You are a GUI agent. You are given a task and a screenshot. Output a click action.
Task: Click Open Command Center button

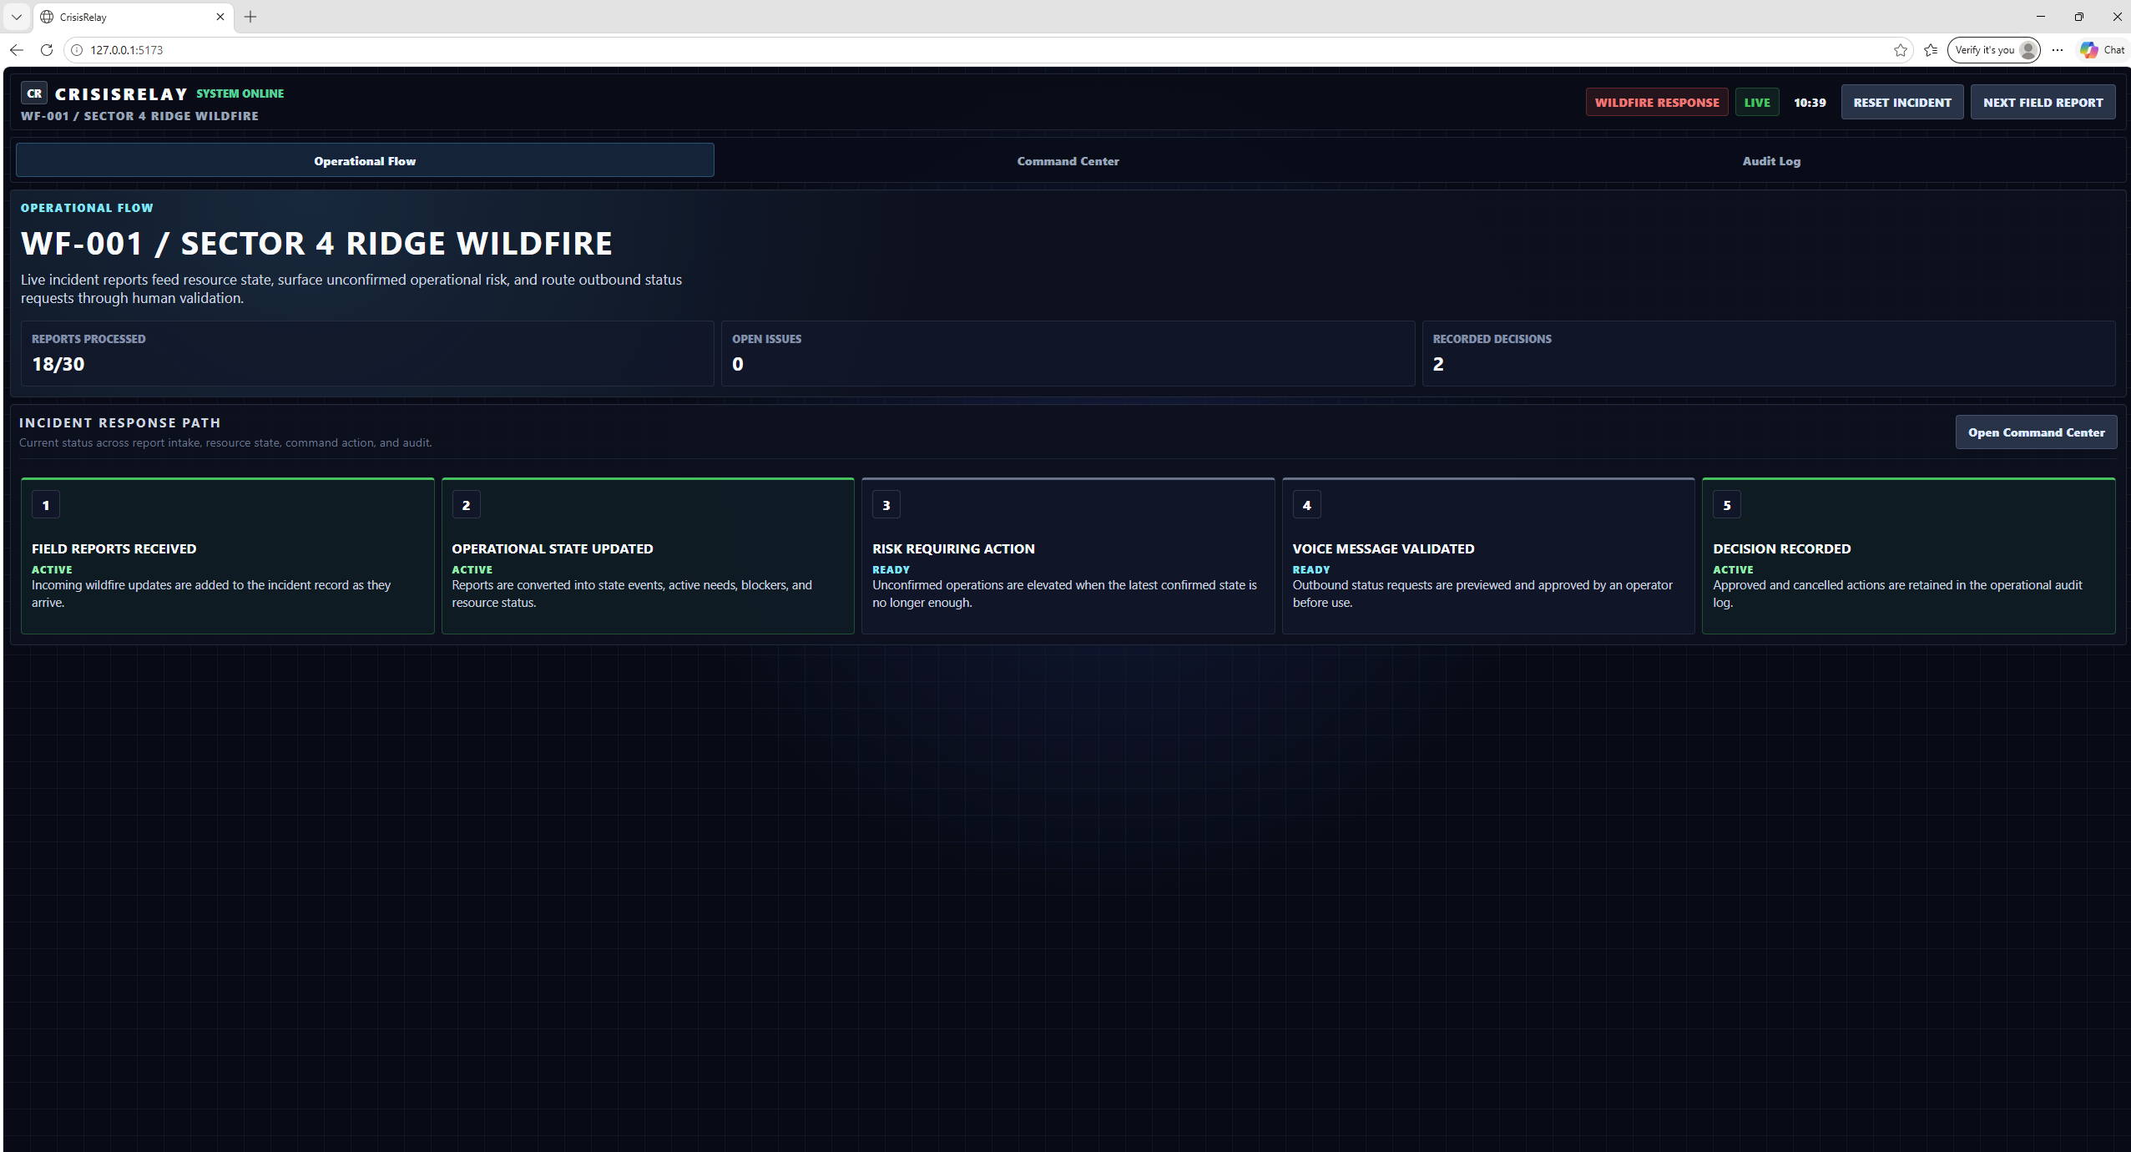[x=2036, y=432]
